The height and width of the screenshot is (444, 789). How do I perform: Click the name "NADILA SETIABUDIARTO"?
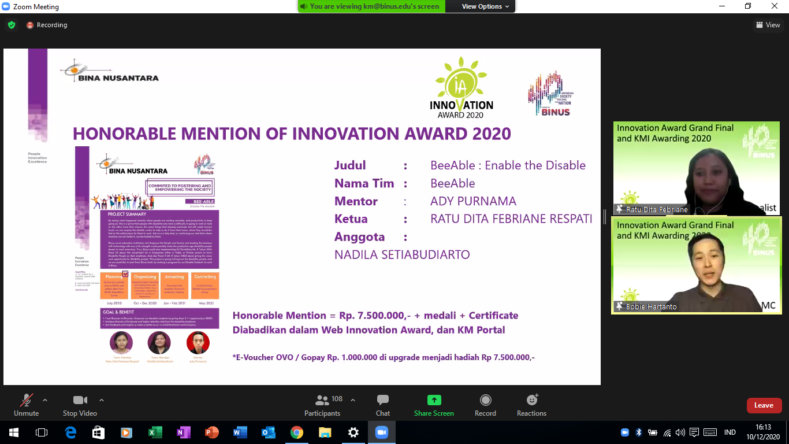click(x=402, y=255)
